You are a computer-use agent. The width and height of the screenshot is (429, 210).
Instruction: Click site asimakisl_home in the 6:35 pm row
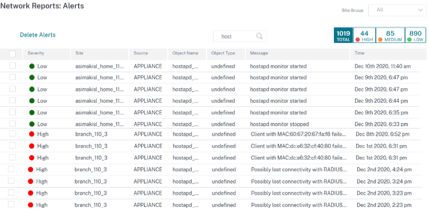100,112
